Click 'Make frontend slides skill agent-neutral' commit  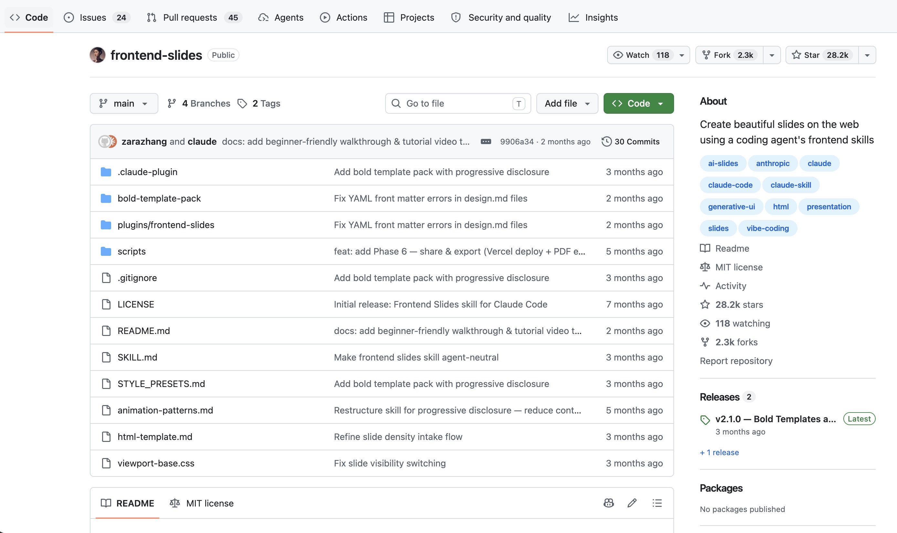[x=416, y=357]
